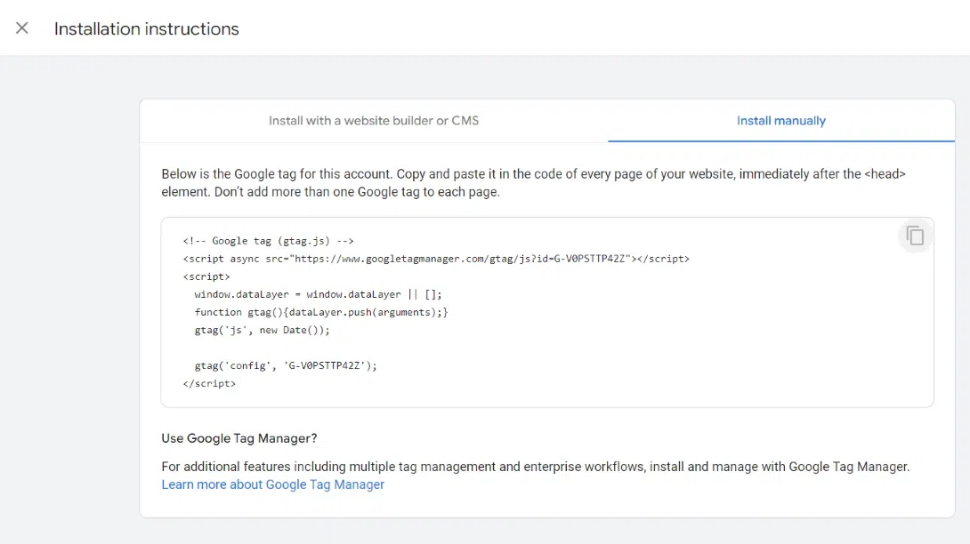The width and height of the screenshot is (970, 544).
Task: Click the gtag('js', new Date()) line
Action: tap(262, 330)
